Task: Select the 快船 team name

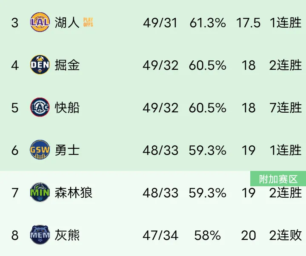Action: tap(67, 108)
